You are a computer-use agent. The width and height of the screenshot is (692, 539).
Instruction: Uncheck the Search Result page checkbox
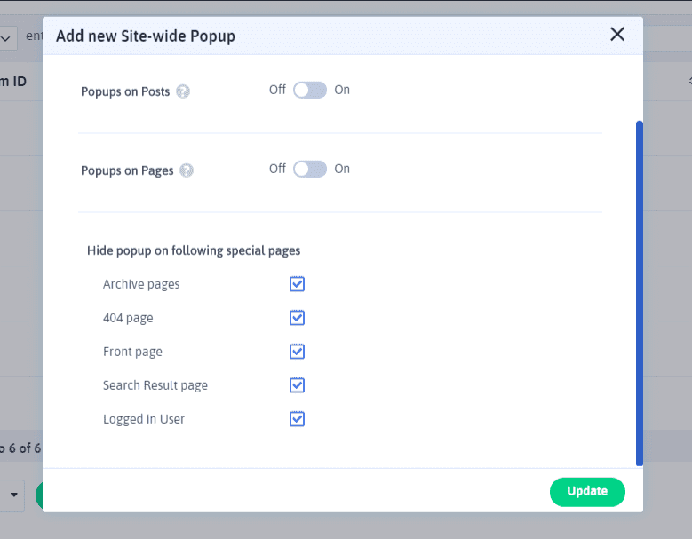pyautogui.click(x=298, y=385)
